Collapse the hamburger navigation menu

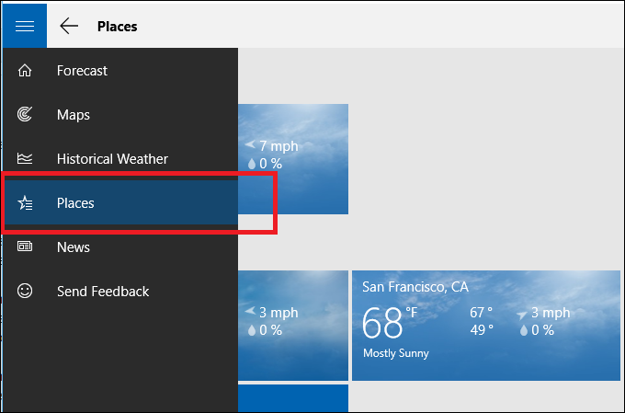pos(24,26)
